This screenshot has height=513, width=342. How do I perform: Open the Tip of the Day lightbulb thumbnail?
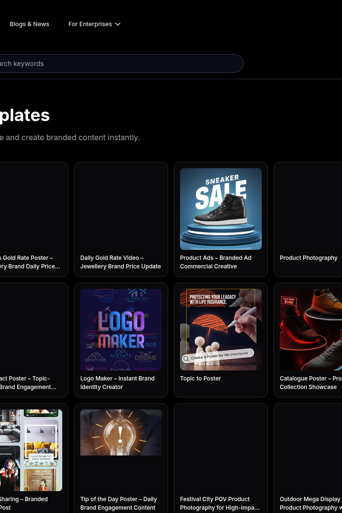click(121, 433)
